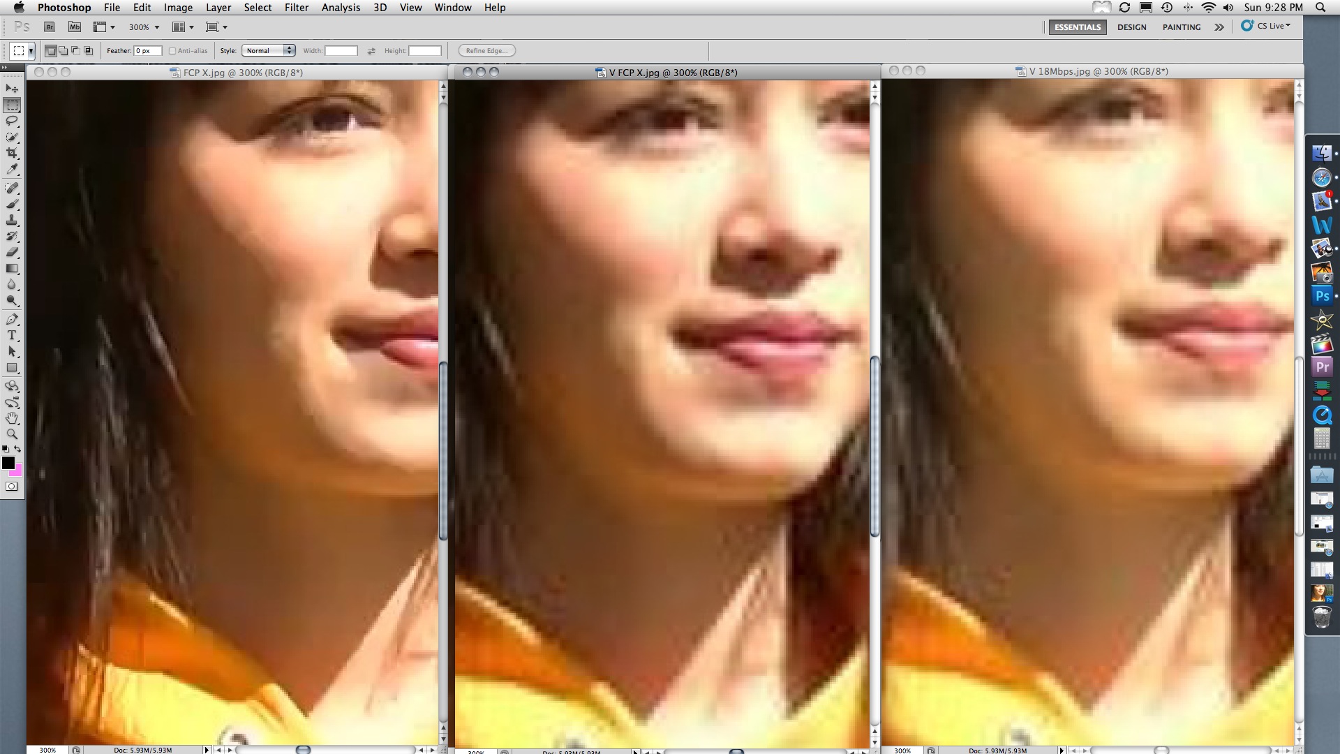Screen dimensions: 1340x754
Task: Choose the Intersect with selection mode
Action: (89, 51)
